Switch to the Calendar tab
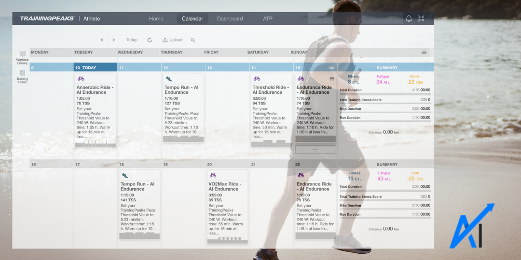 [192, 19]
